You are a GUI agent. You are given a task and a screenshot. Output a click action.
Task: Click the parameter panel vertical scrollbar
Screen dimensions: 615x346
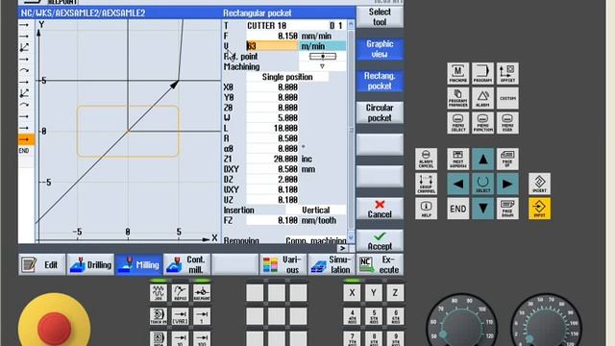click(x=351, y=131)
